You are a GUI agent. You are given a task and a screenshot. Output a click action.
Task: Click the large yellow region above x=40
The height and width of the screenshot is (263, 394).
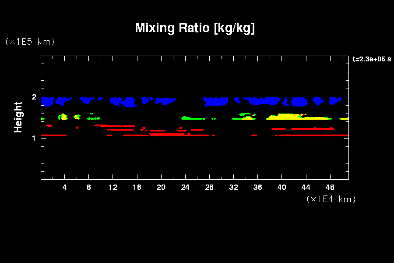[x=285, y=117]
